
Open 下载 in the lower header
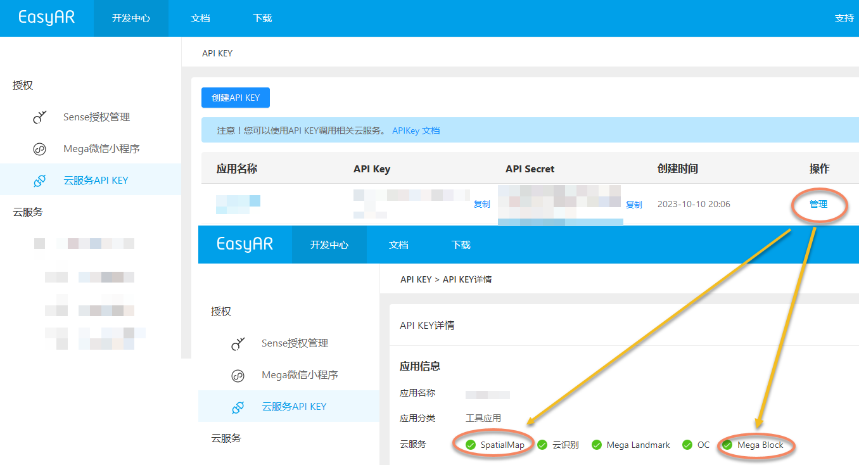[x=461, y=245]
